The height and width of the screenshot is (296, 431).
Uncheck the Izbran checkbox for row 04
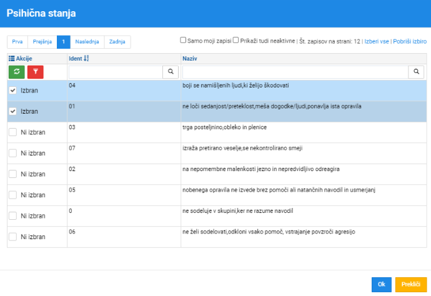[x=12, y=90]
